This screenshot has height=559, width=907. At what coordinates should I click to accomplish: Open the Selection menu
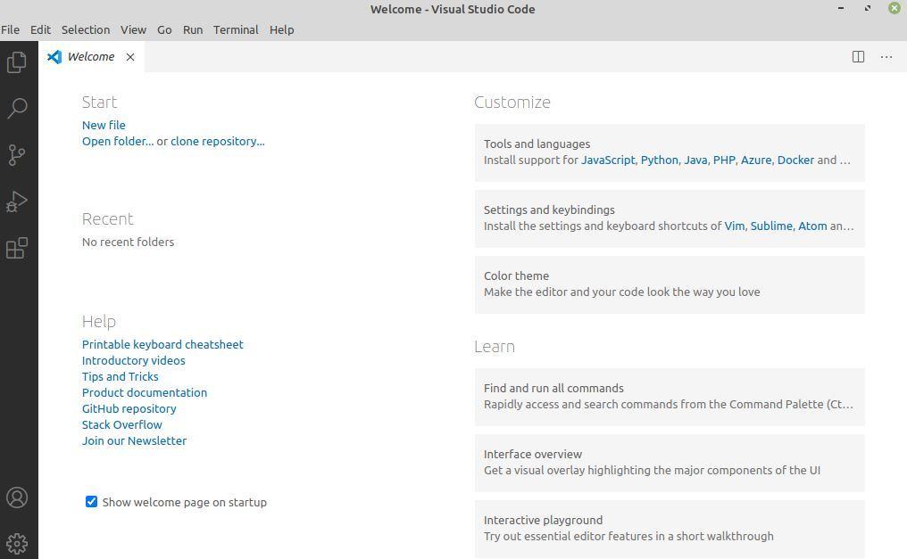click(85, 29)
